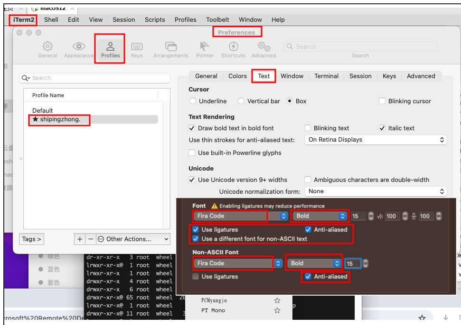Switch to the Session profile tab

(360, 76)
